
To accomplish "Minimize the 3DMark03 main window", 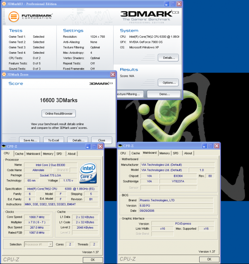I will click(x=167, y=4).
